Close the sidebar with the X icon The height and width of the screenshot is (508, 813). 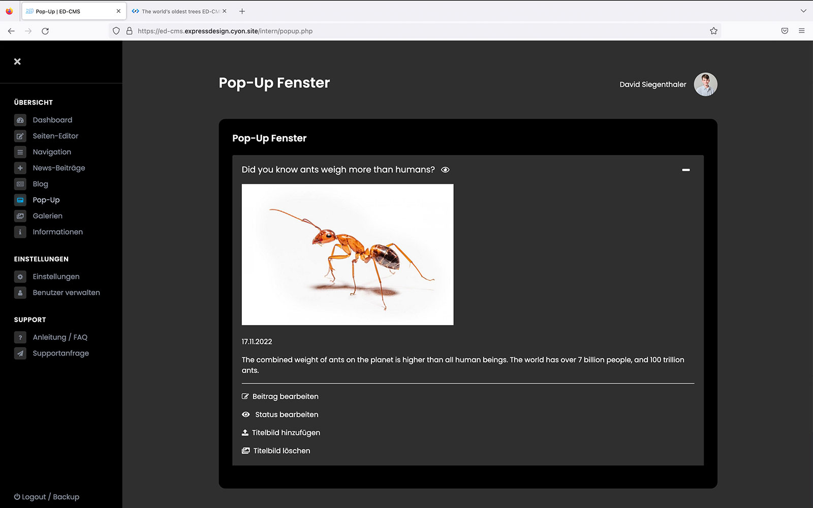coord(17,61)
